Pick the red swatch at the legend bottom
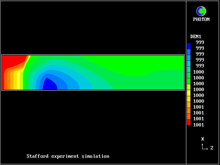 coord(188,122)
